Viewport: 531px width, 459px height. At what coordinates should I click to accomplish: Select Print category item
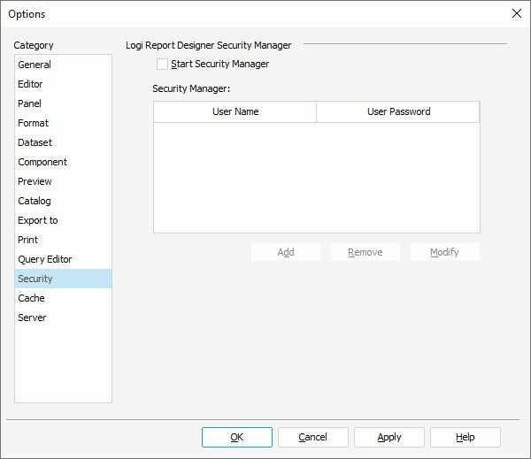click(27, 240)
